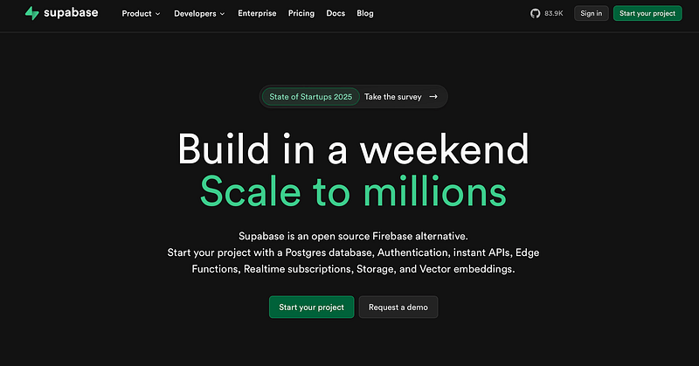Image resolution: width=699 pixels, height=366 pixels.
Task: Click the green Scale to millions heading
Action: [x=353, y=190]
